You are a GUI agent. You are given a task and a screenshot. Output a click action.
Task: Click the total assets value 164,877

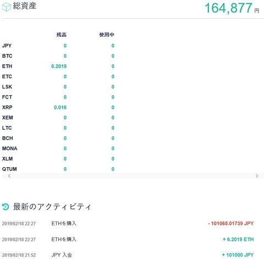point(228,8)
